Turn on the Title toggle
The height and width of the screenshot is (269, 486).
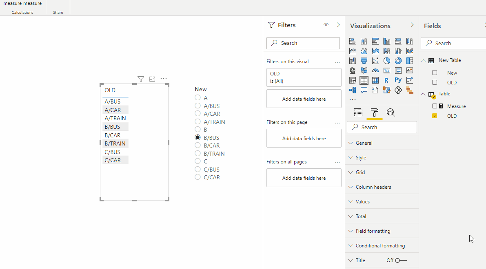point(401,260)
